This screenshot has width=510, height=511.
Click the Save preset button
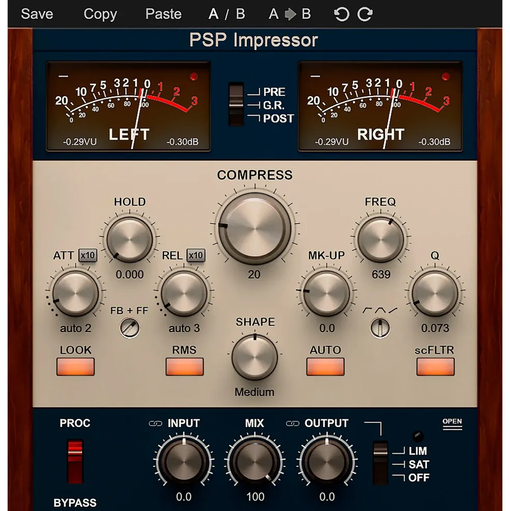coord(37,14)
